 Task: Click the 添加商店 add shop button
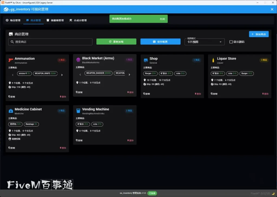tap(259, 34)
